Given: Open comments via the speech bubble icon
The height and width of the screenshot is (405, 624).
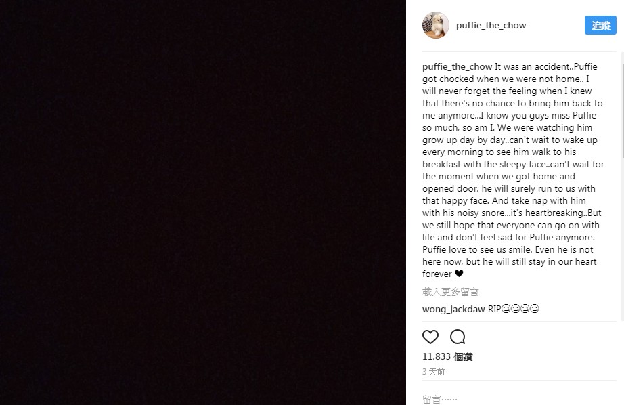Looking at the screenshot, I should coord(458,337).
